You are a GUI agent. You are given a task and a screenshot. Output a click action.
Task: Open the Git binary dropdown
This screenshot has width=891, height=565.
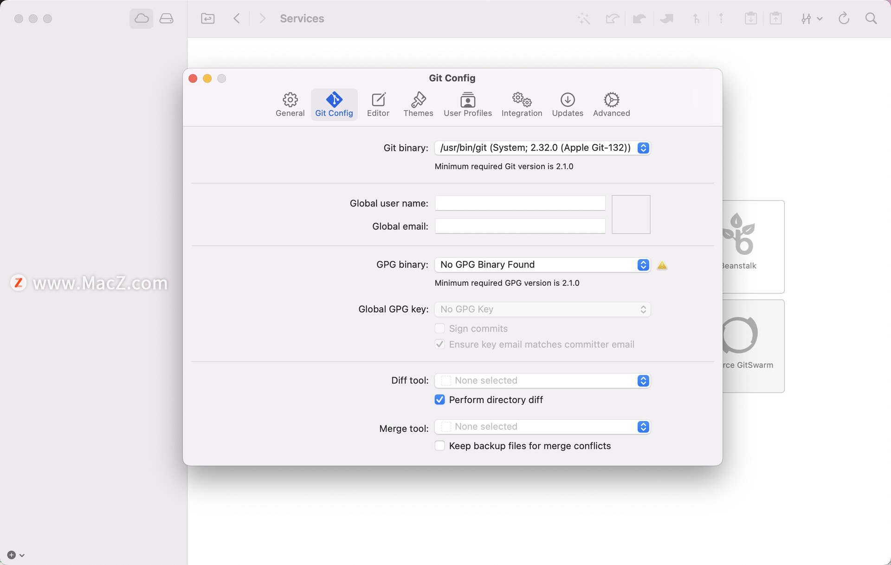click(x=542, y=148)
